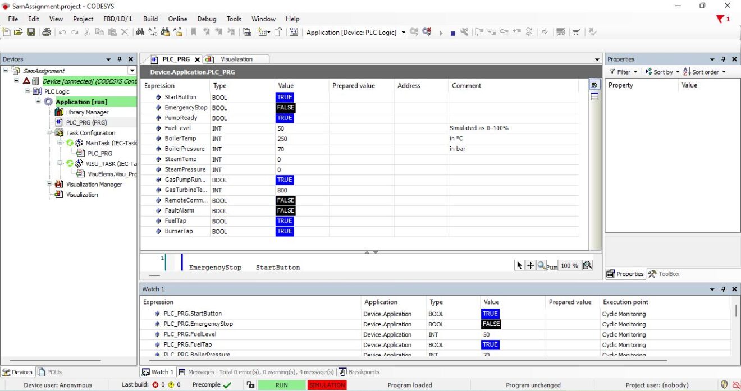Select the Logout from device icon
This screenshot has width=741, height=391.
click(x=428, y=32)
